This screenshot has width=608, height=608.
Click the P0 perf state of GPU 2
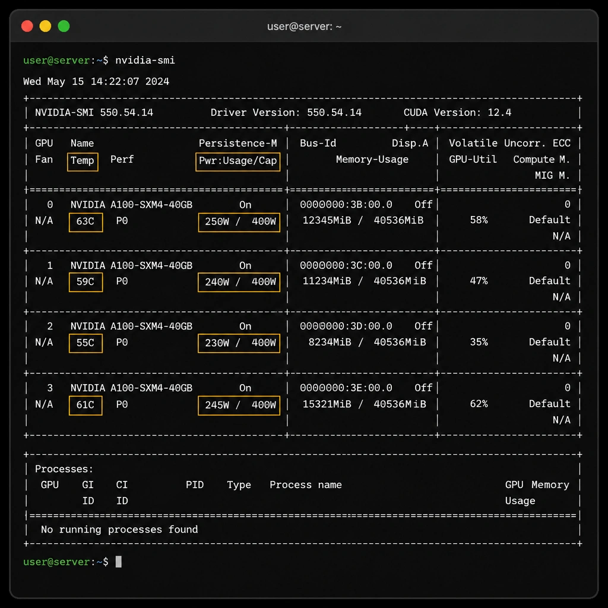point(122,343)
